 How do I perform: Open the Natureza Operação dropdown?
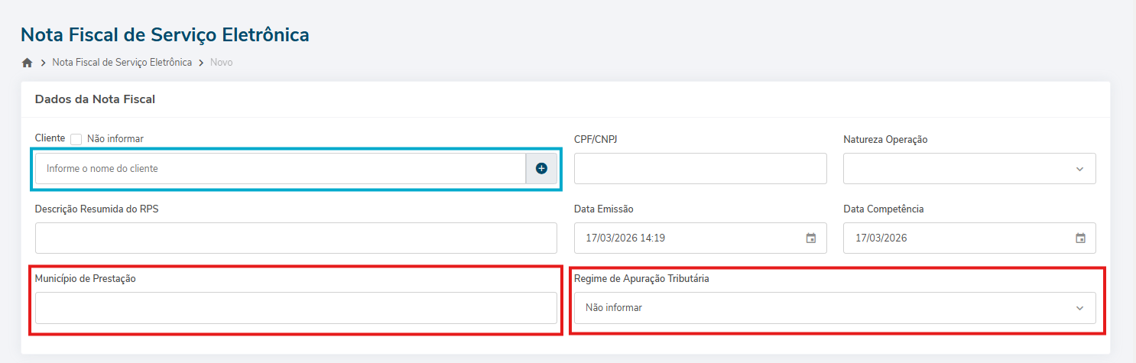tap(969, 169)
